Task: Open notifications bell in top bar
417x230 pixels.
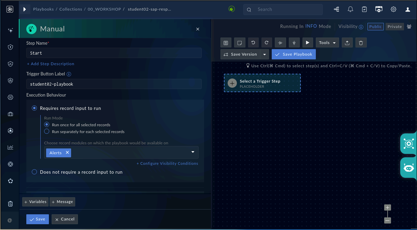Action: [350, 10]
